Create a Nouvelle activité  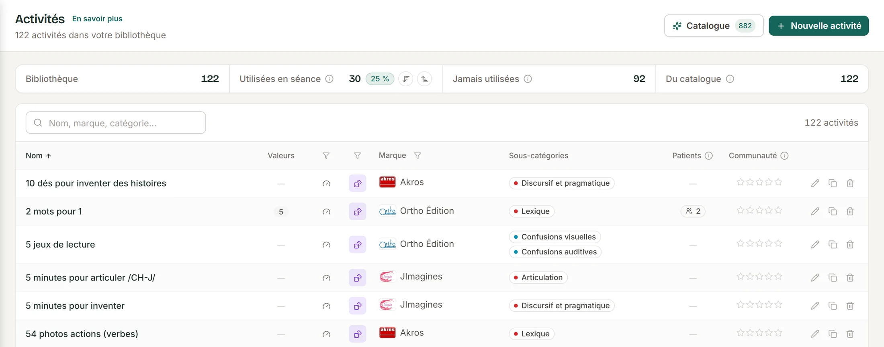[819, 26]
